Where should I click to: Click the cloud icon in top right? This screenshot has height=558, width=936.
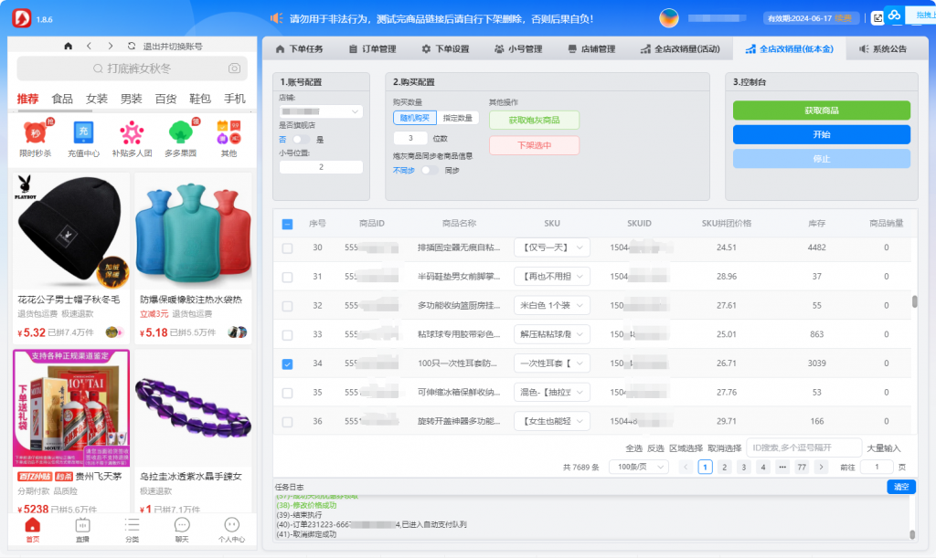894,16
